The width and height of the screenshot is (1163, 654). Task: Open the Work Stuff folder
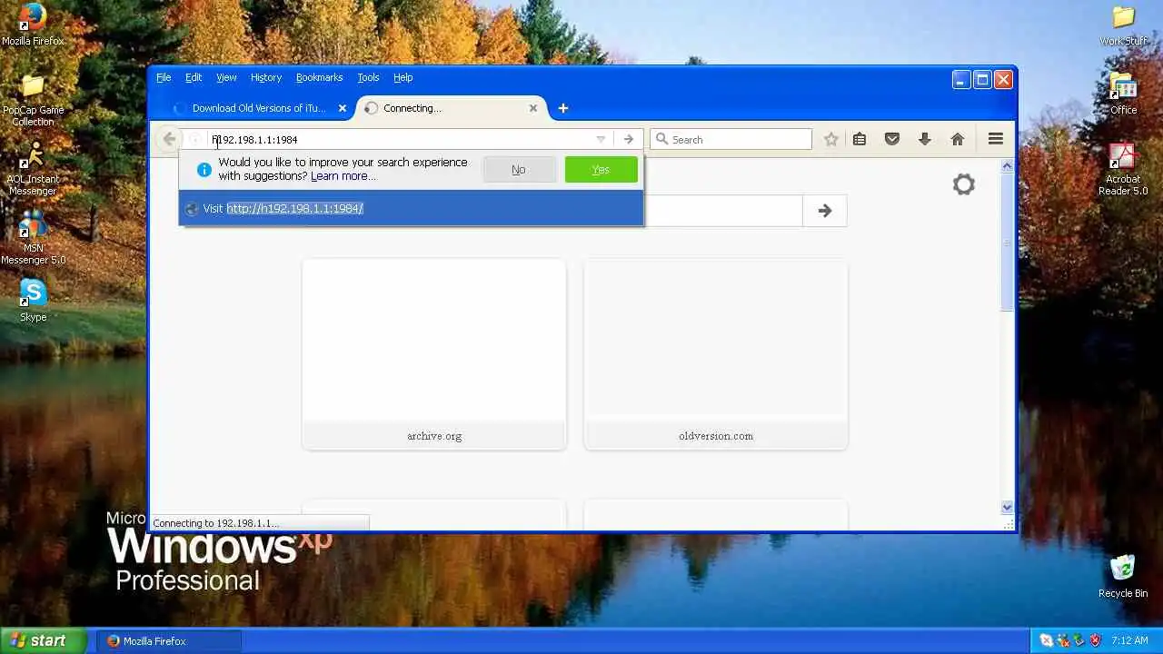tap(1123, 25)
